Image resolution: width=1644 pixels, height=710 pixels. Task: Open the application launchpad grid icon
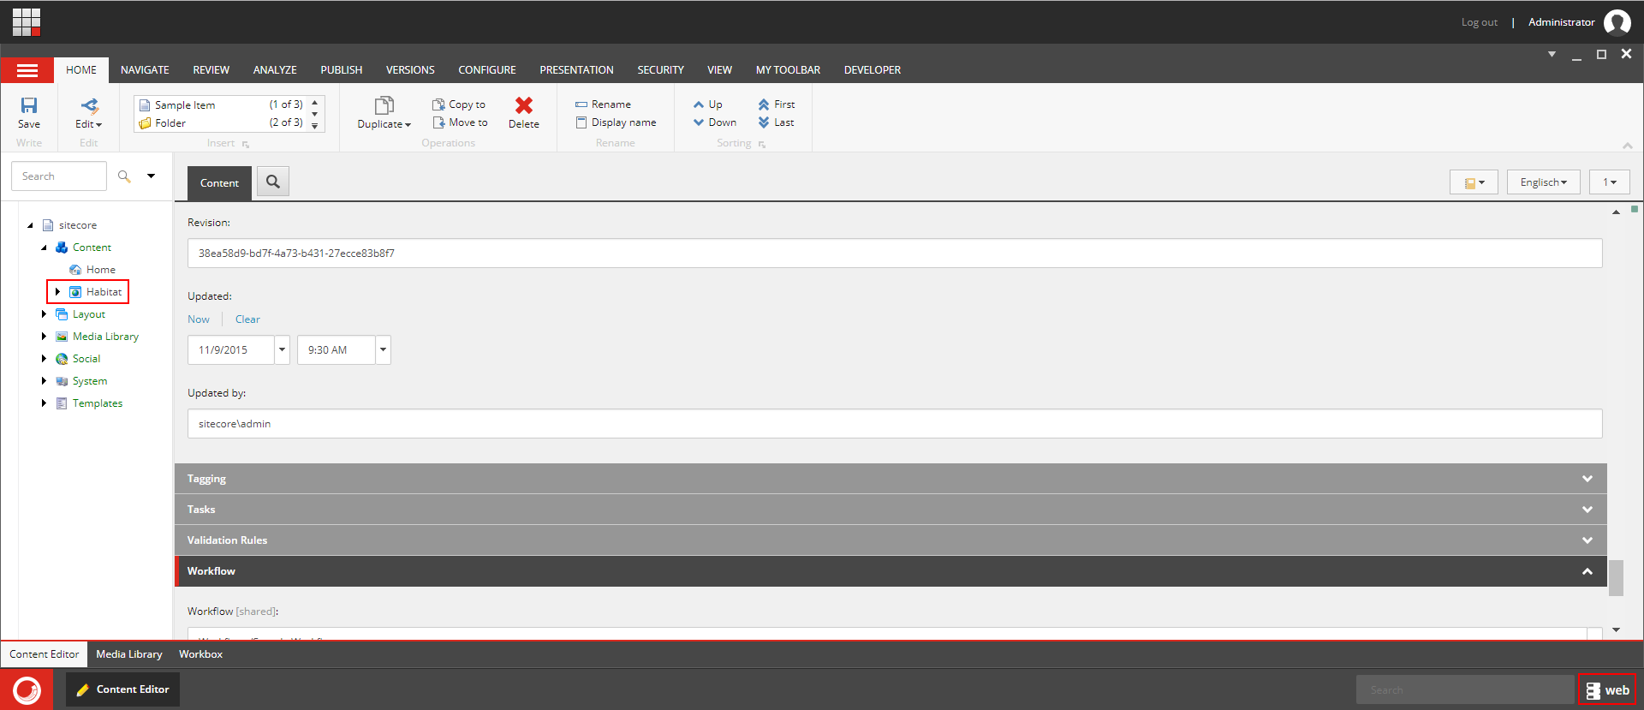pos(27,22)
